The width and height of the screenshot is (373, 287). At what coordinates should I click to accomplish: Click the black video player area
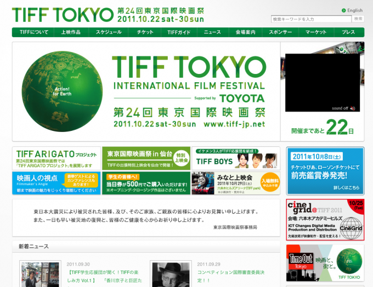point(323,83)
